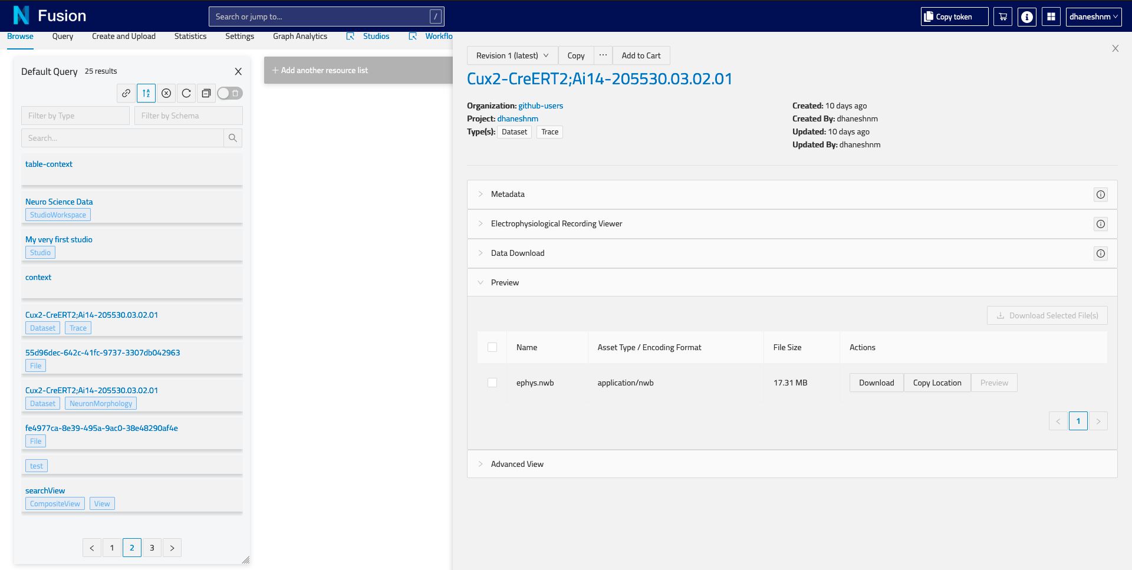The width and height of the screenshot is (1132, 570).
Task: Click the Copy button
Action: tap(576, 55)
